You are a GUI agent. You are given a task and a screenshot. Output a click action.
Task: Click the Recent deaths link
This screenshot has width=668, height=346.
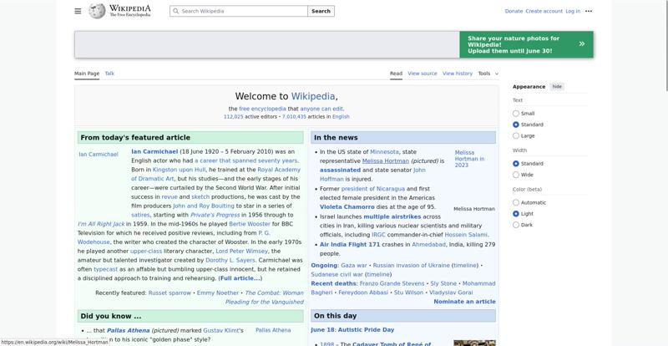pyautogui.click(x=333, y=283)
